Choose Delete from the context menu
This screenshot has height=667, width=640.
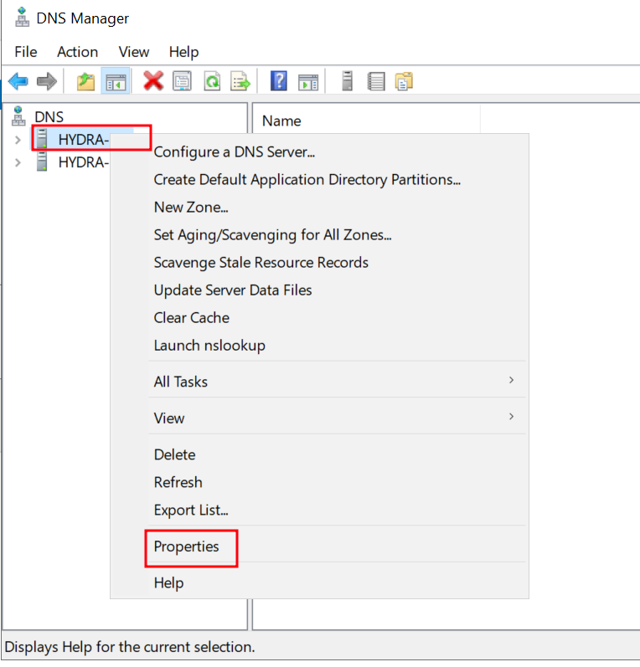pos(174,454)
